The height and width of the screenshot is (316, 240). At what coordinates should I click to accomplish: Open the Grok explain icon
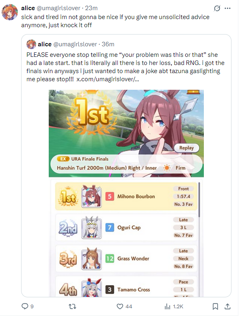pyautogui.click(x=217, y=9)
